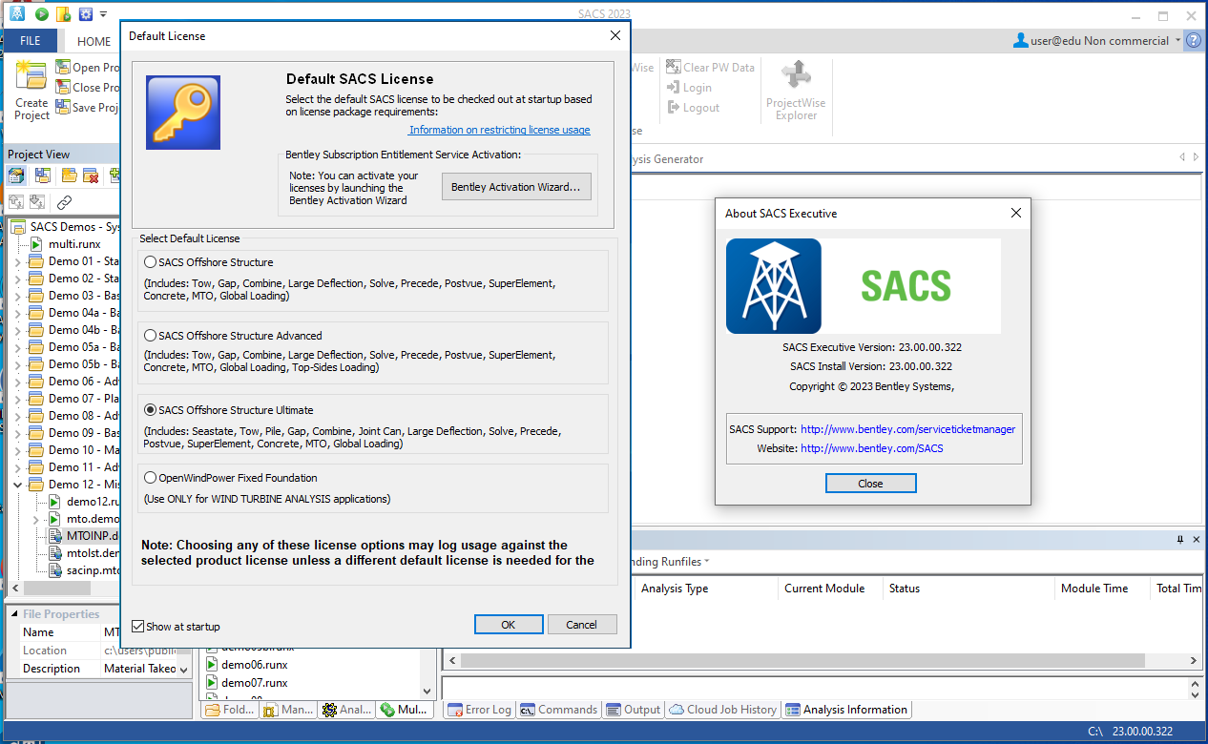
Task: Switch to the Commands tab
Action: point(559,710)
